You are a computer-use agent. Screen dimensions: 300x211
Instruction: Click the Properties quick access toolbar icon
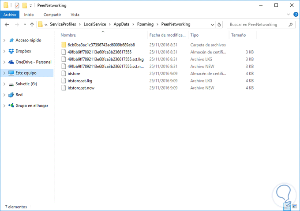coord(17,5)
